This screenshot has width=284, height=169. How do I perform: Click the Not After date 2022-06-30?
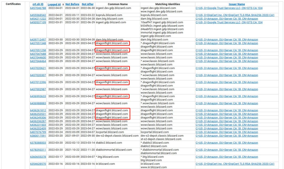pyautogui.click(x=88, y=8)
